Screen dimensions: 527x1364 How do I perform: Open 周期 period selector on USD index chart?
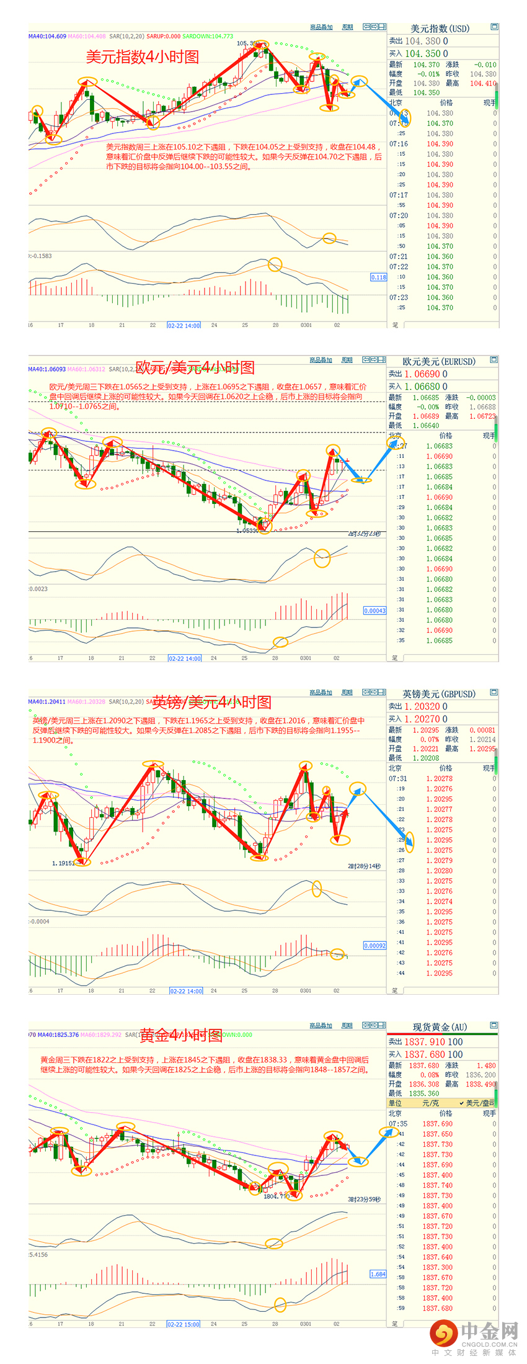click(x=348, y=27)
